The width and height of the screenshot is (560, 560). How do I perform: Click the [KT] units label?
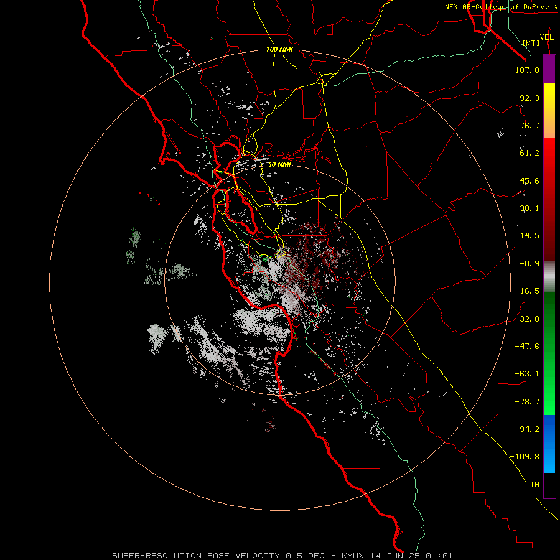tap(531, 43)
